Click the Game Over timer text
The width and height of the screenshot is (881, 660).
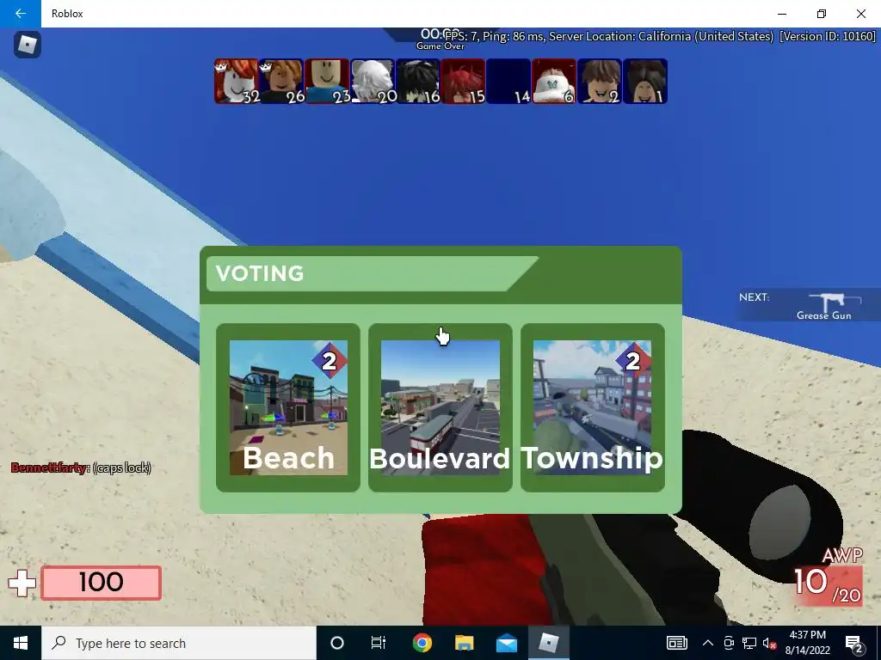440,46
